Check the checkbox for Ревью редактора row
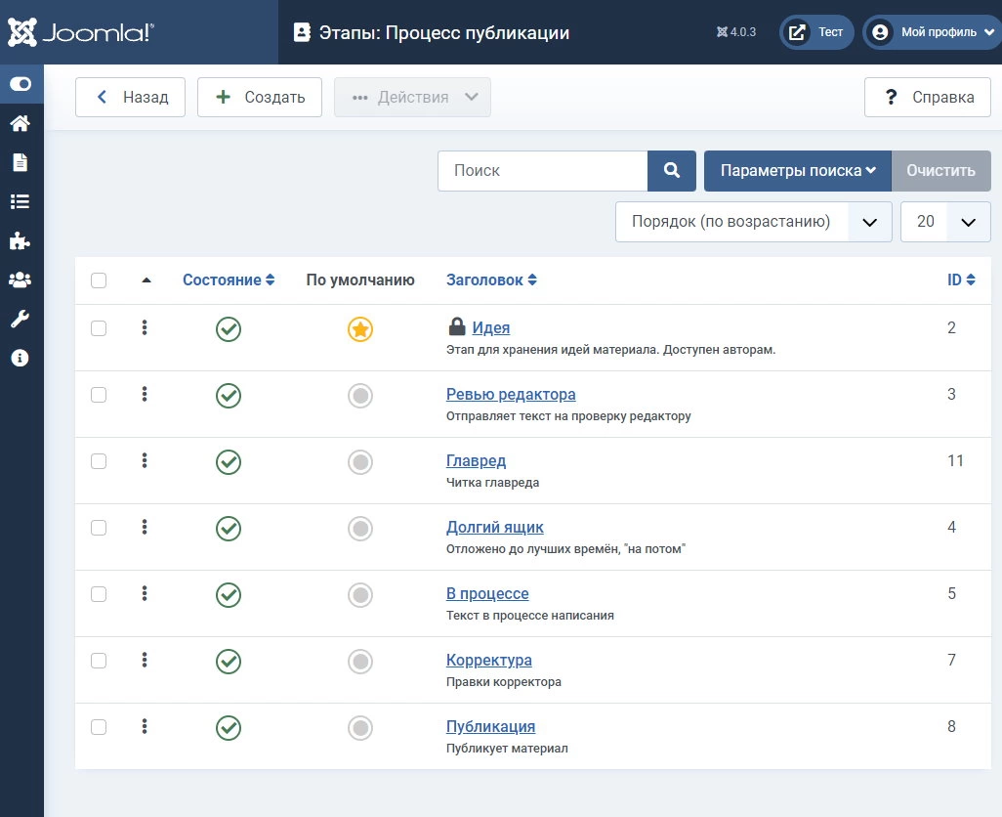Image resolution: width=1002 pixels, height=817 pixels. pyautogui.click(x=99, y=395)
